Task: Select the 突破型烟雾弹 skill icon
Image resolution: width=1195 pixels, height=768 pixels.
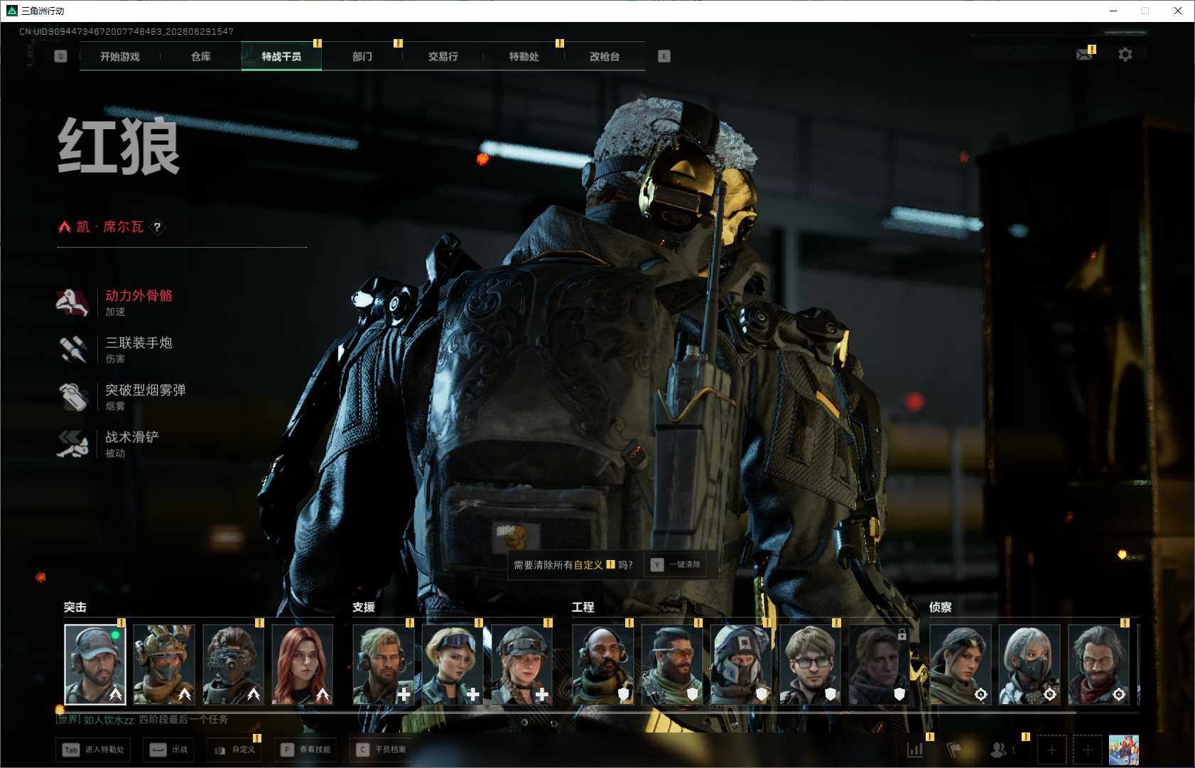Action: coord(72,397)
